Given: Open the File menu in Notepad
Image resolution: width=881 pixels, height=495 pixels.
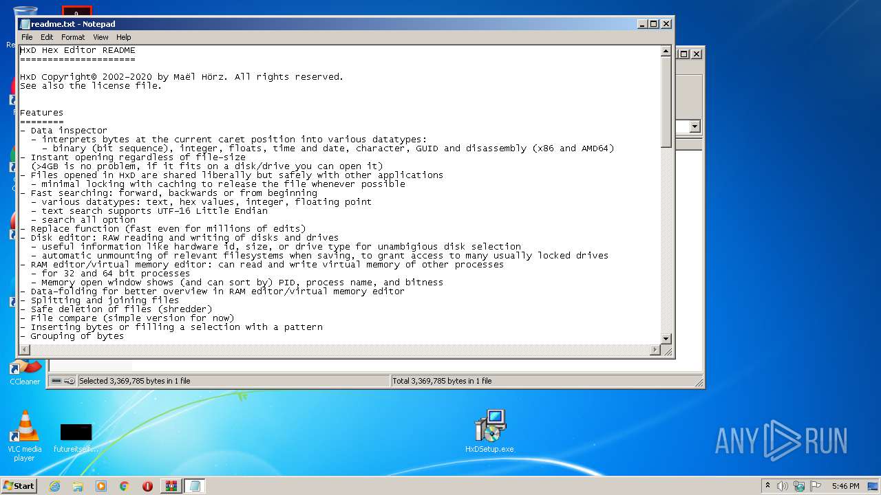Looking at the screenshot, I should (x=27, y=37).
